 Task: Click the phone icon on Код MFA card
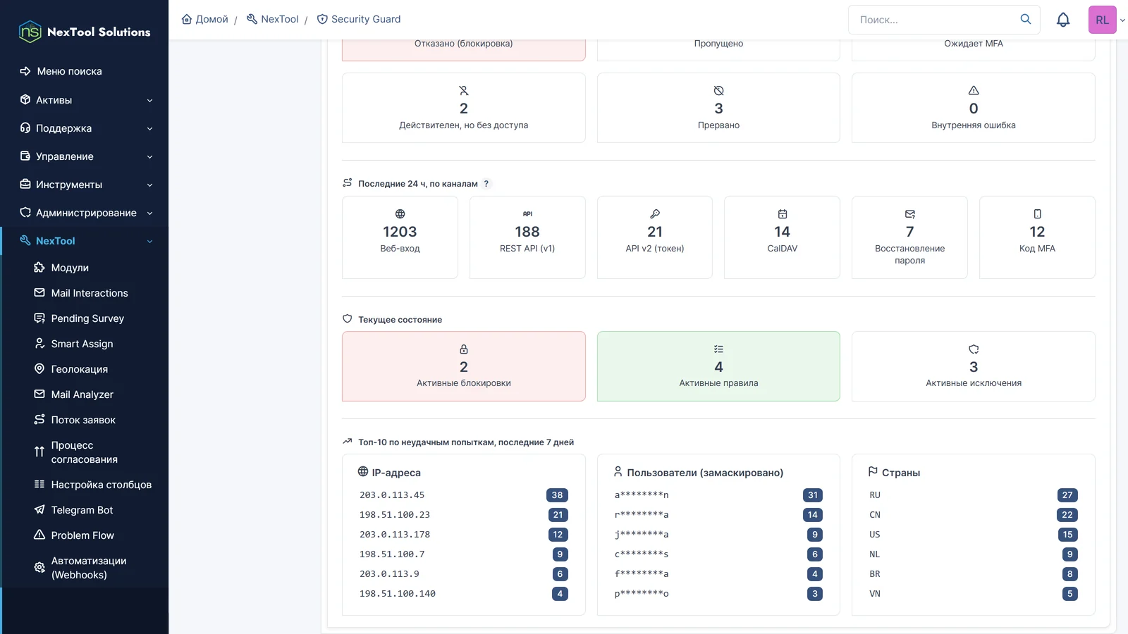[x=1037, y=214]
